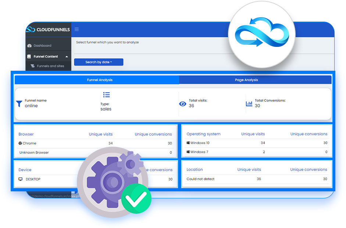
Task: Toggle the hamburger menu icon
Action: point(76,29)
